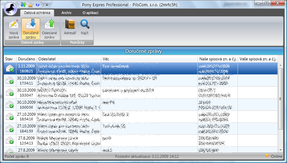Viewport: 287px width, 163px height.
Task: Click envelope status icon of 27.10.2009 18:54:16 message
Action: [10, 116]
